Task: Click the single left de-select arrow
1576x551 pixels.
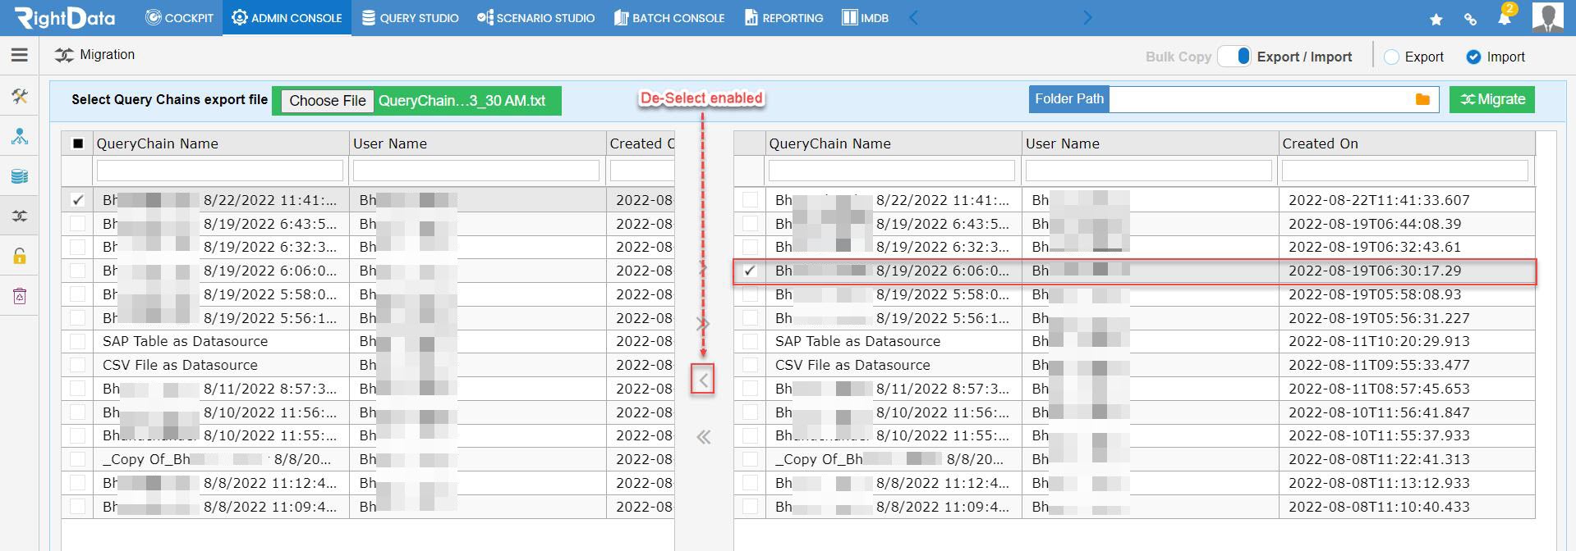Action: 703,380
